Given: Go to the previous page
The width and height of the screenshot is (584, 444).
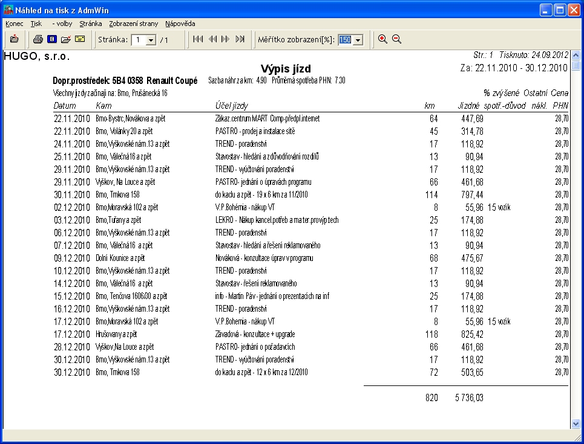Looking at the screenshot, I should coord(212,39).
